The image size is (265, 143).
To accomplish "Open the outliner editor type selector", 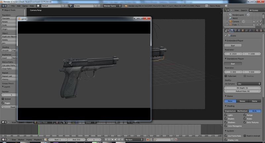I will point(227,10).
